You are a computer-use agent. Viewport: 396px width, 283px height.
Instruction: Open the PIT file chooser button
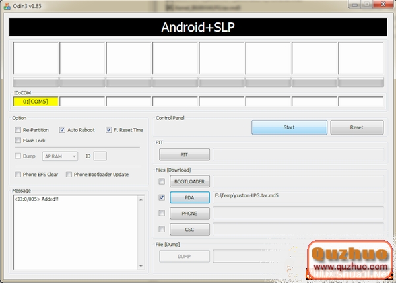[184, 154]
